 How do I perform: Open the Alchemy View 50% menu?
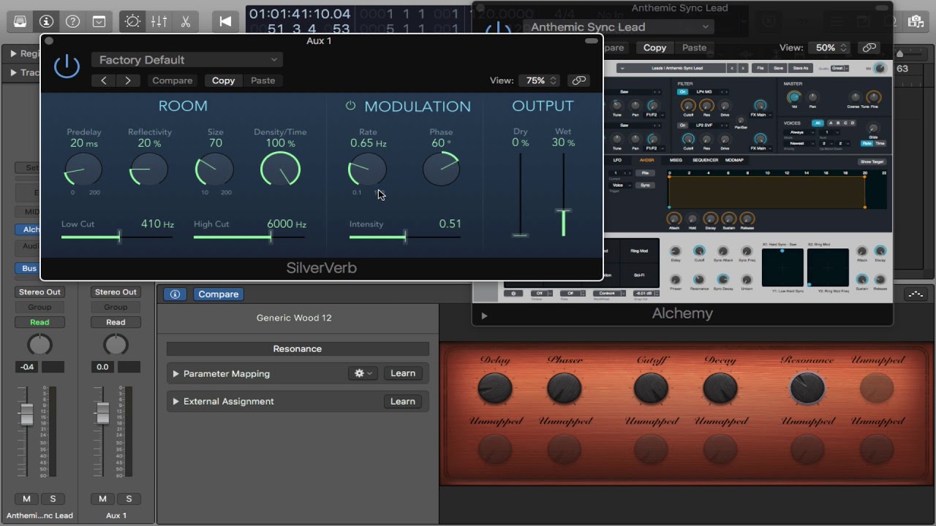[829, 47]
